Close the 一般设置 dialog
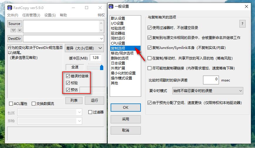Viewport: 255px width, 148px height. tap(246, 6)
